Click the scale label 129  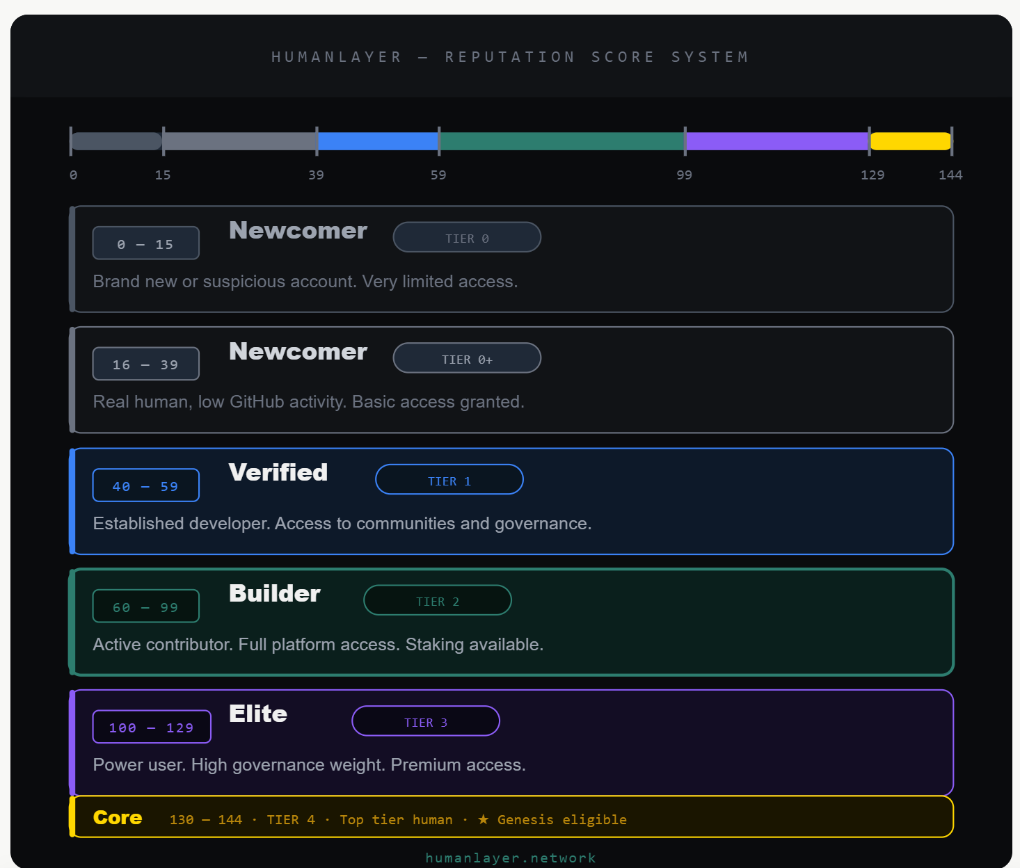pyautogui.click(x=872, y=175)
